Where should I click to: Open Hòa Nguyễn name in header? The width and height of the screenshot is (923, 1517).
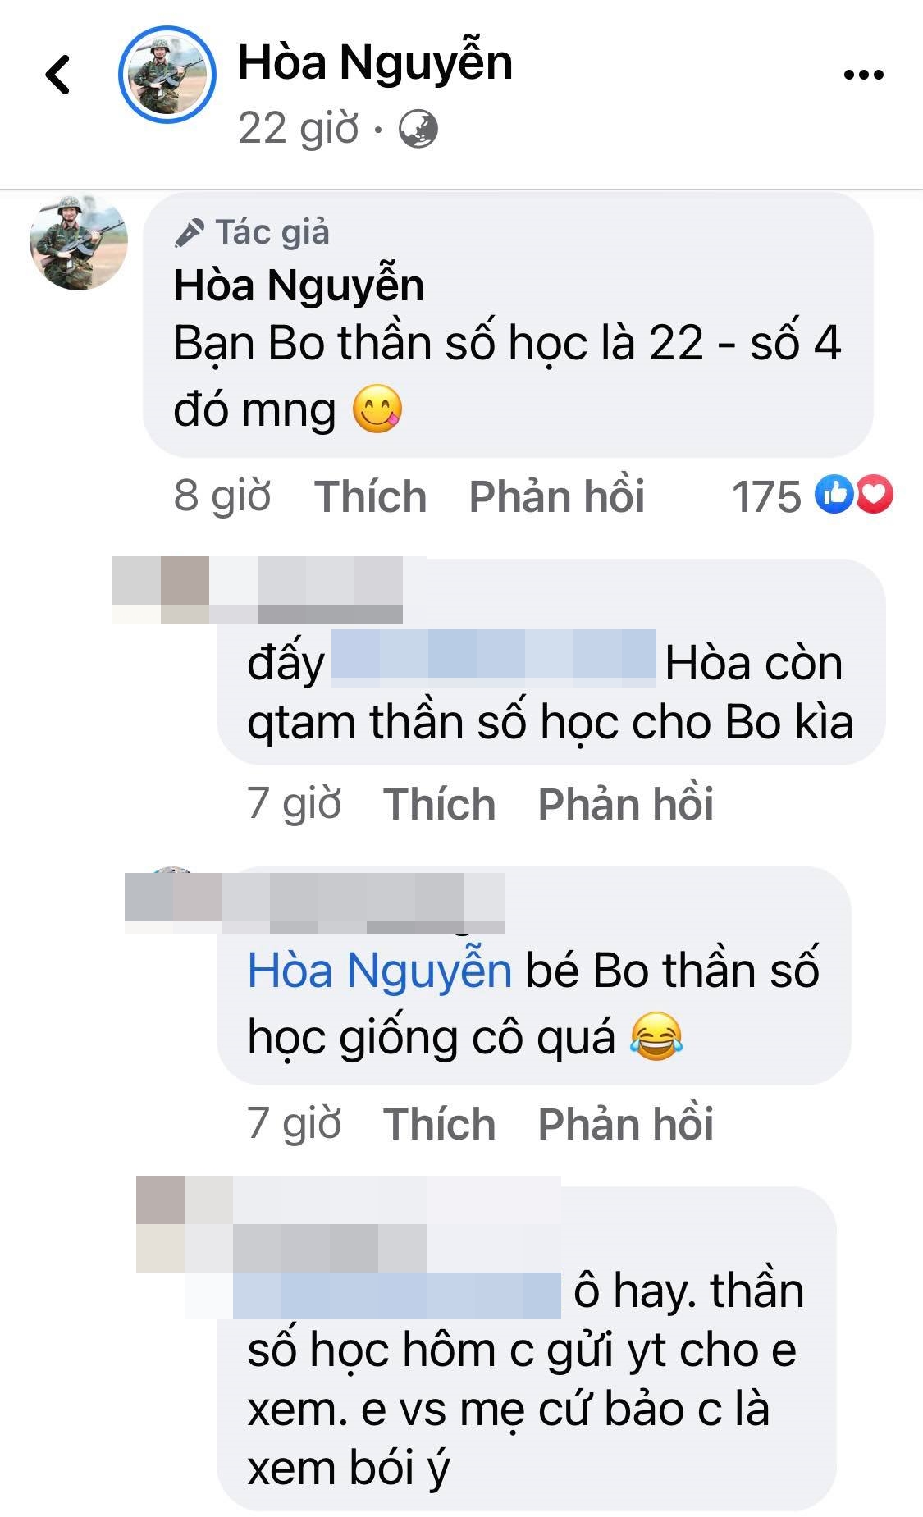375,63
